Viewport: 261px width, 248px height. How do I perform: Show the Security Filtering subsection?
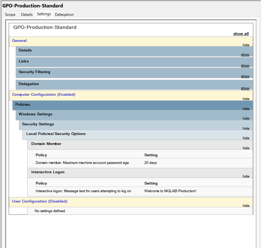[x=245, y=76]
